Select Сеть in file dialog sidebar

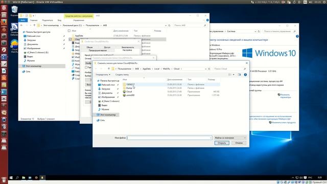point(102,121)
